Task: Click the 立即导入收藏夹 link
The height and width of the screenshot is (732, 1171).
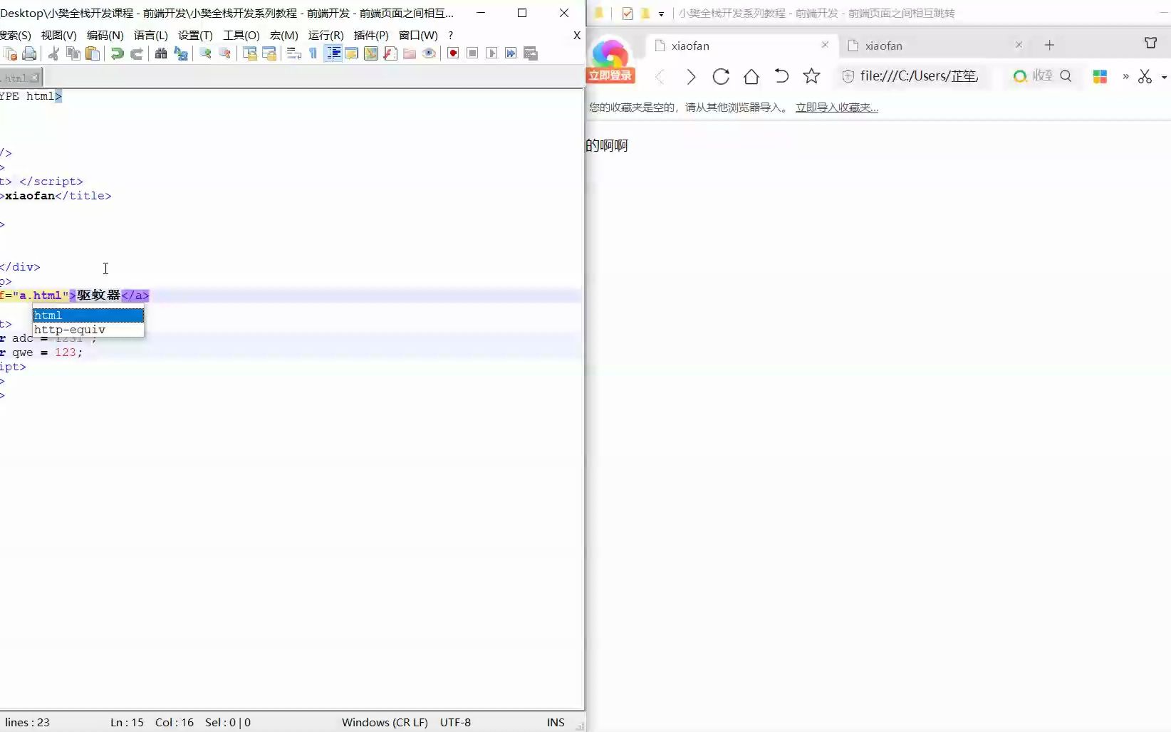Action: [x=837, y=108]
